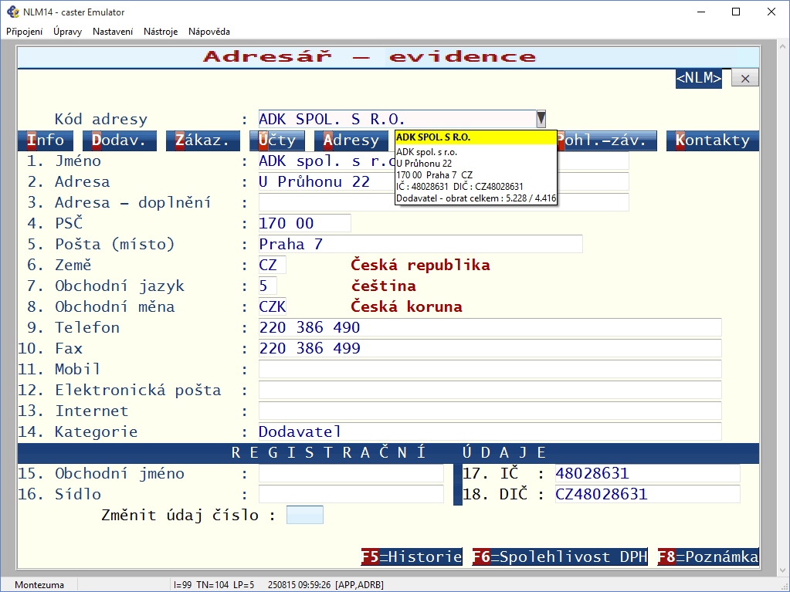The image size is (790, 592).
Task: Open the Úpravy menu
Action: point(67,31)
